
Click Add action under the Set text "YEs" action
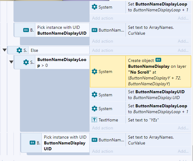(x=102, y=128)
